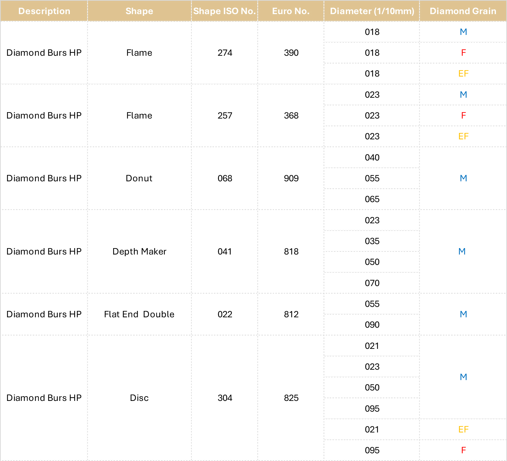Select Euro number 909 cell

click(291, 178)
